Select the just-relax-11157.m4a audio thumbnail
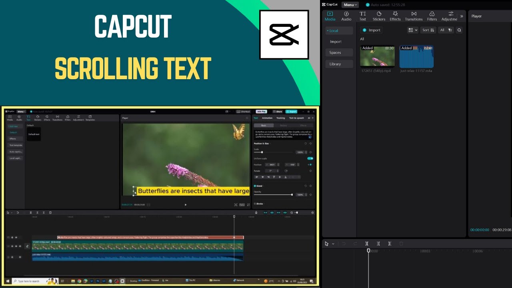The width and height of the screenshot is (512, 288). [416, 56]
